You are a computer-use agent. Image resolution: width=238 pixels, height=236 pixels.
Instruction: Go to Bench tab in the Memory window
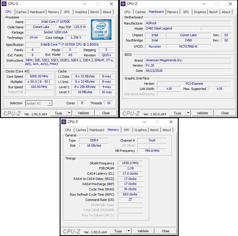[154, 130]
